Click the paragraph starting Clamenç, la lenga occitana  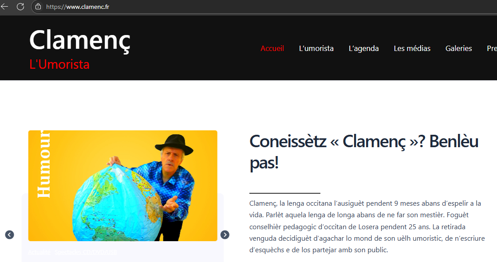click(x=367, y=227)
